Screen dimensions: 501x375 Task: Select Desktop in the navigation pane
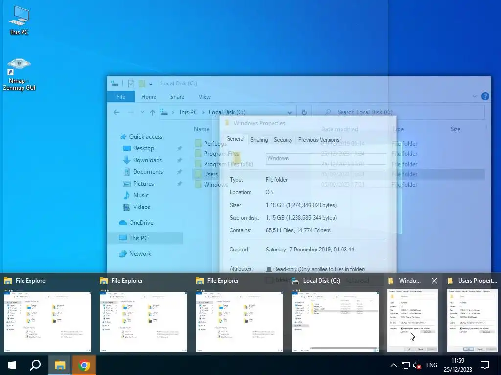click(143, 148)
